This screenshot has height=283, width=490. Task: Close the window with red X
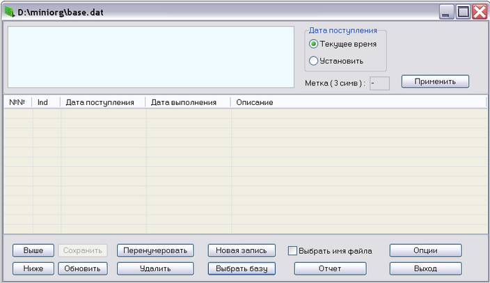480,13
